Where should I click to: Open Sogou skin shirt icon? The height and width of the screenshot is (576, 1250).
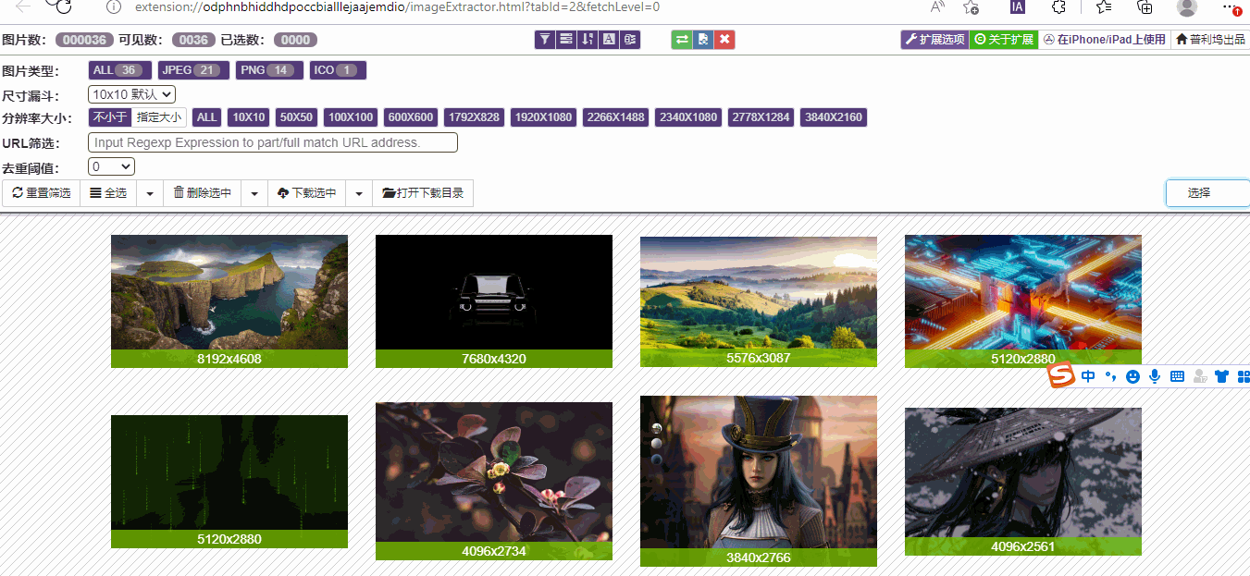pyautogui.click(x=1221, y=376)
